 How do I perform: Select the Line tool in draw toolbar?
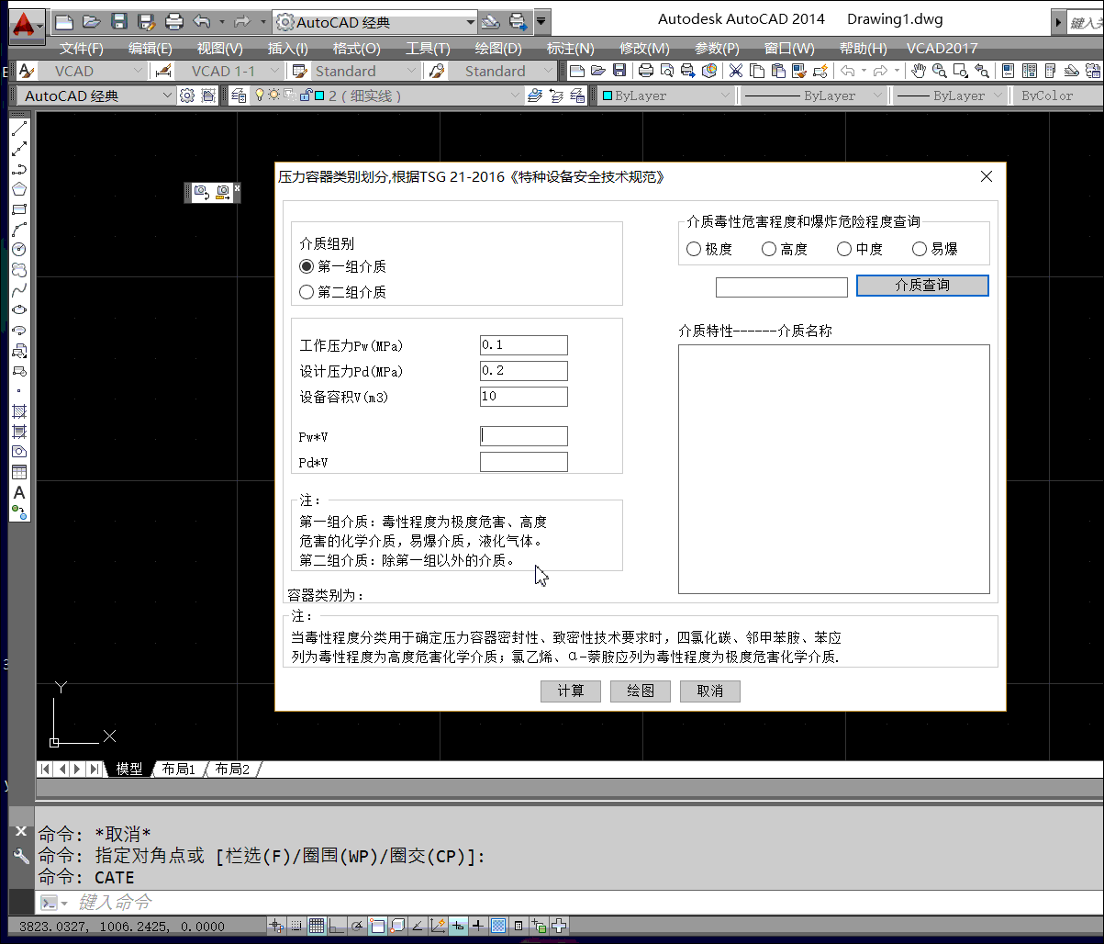pyautogui.click(x=19, y=129)
